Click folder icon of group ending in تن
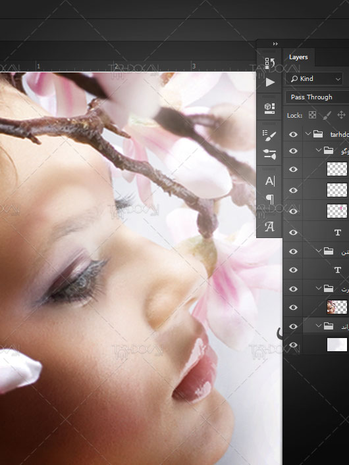 point(328,251)
